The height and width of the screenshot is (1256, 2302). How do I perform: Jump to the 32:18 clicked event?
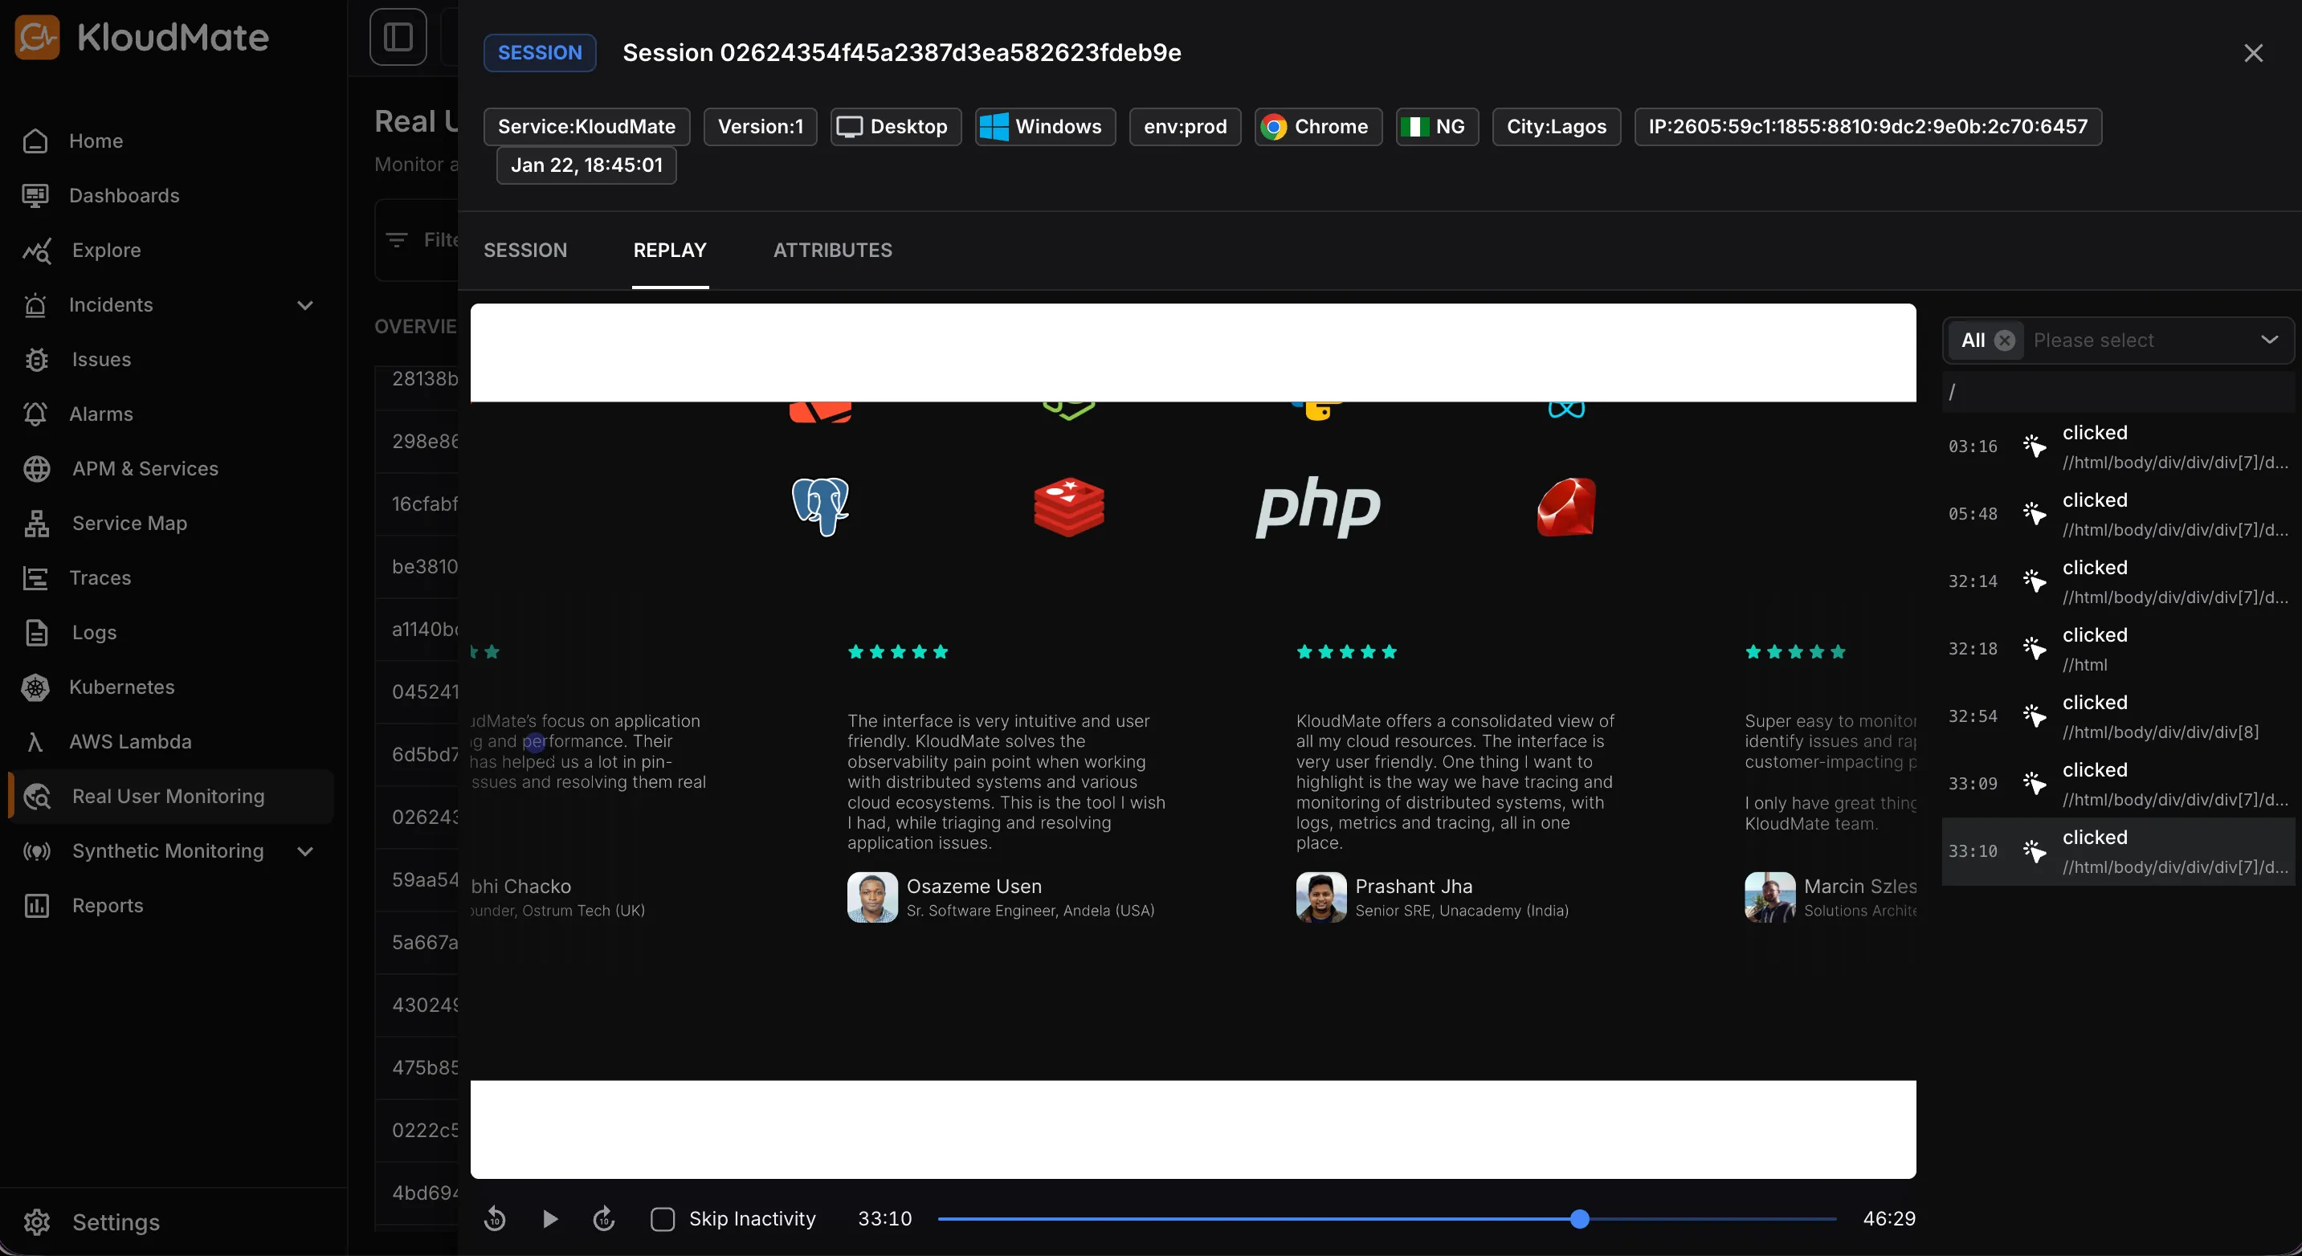(2118, 649)
